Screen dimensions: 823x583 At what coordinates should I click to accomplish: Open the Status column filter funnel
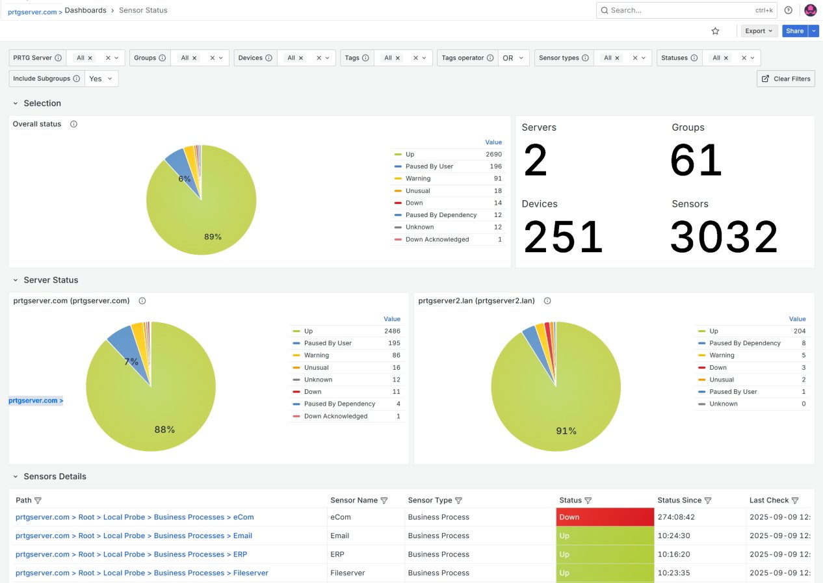click(x=588, y=500)
